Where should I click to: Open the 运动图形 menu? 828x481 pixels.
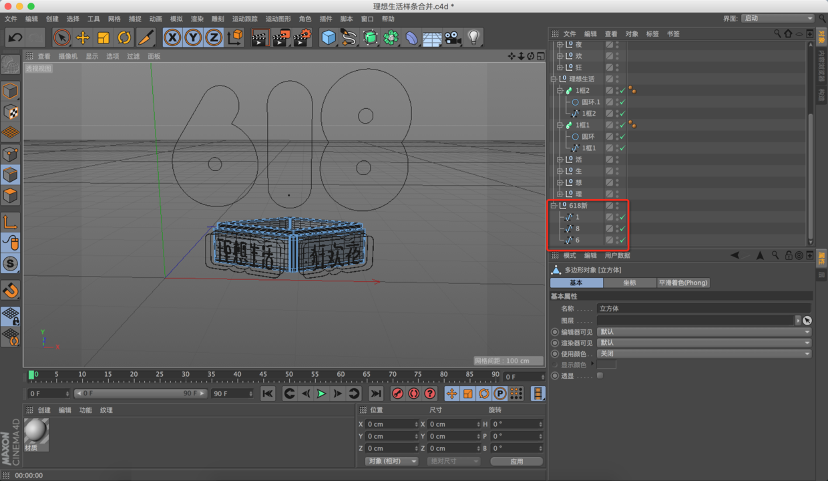coord(278,19)
